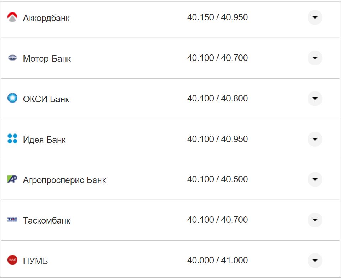The width and height of the screenshot is (341, 278).
Task: Click the Таскомбанк logo icon
Action: [12, 220]
